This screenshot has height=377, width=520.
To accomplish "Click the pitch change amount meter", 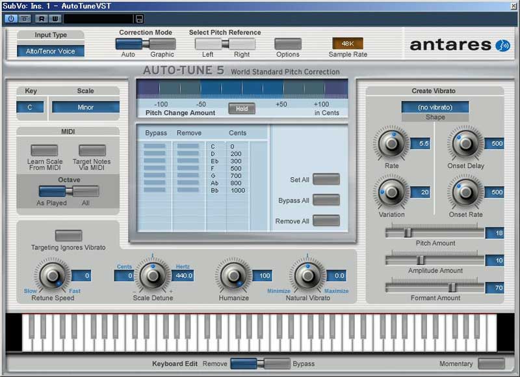I will (242, 89).
